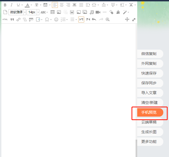Screen dimensions: 169x157
Task: Insert a video
Action: pos(98,12)
